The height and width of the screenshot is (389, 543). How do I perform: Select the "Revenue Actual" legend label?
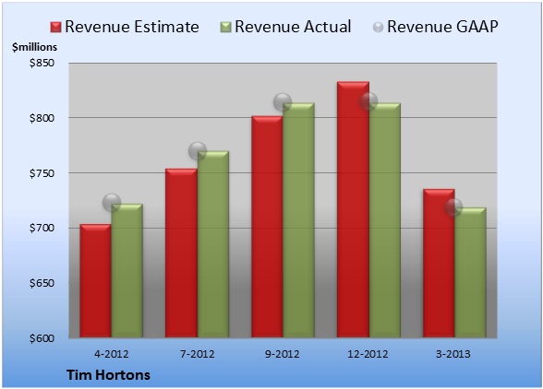[x=293, y=27]
